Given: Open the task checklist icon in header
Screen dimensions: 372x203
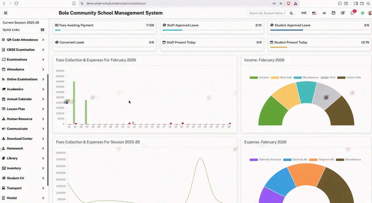Looking at the screenshot, I should pyautogui.click(x=343, y=13).
